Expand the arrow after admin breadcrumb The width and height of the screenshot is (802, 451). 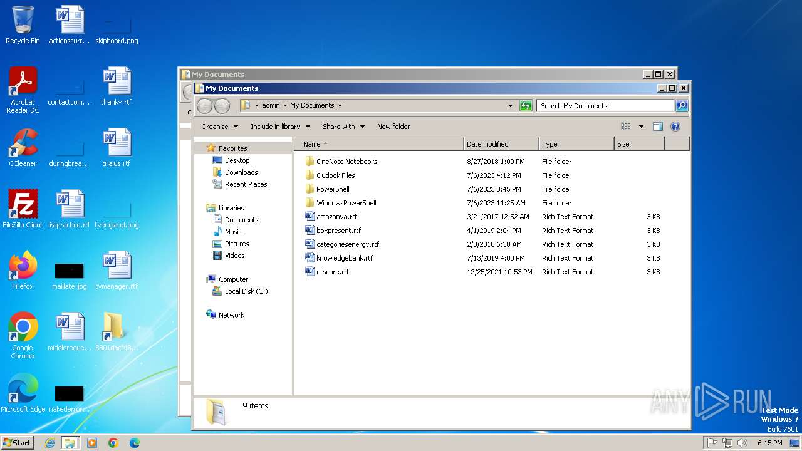(x=285, y=105)
